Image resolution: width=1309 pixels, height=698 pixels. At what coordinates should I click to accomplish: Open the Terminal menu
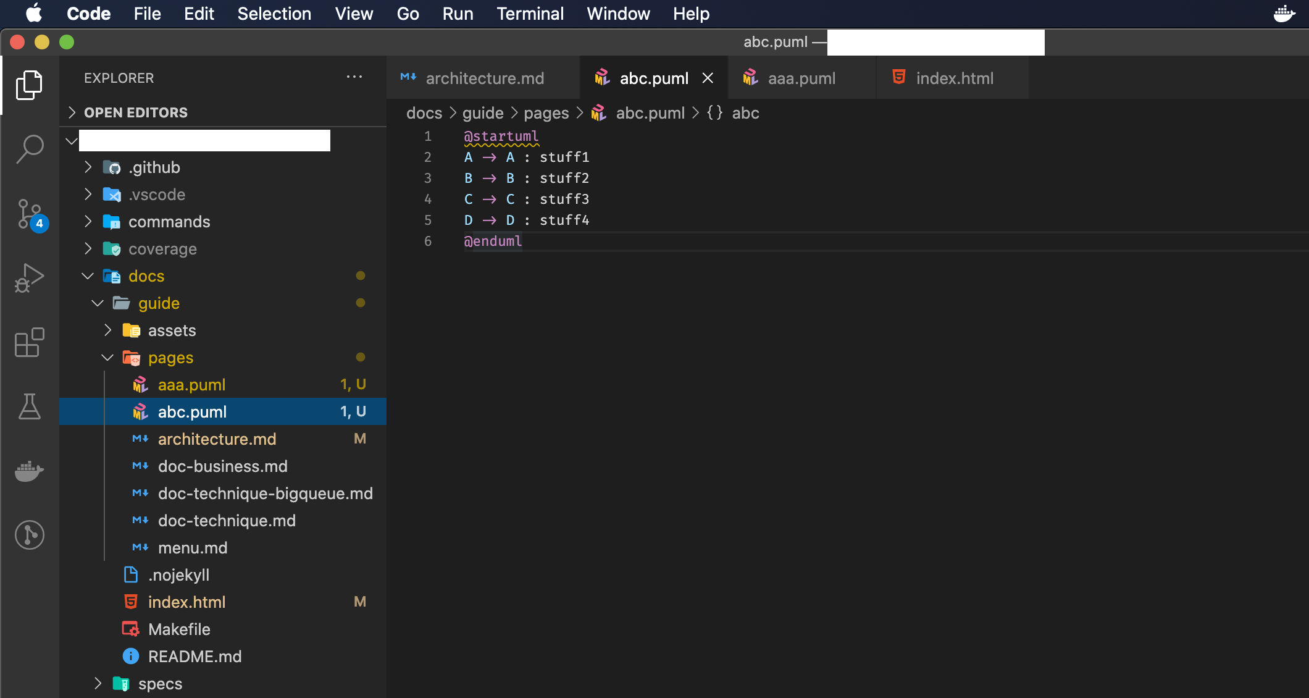[x=530, y=14]
